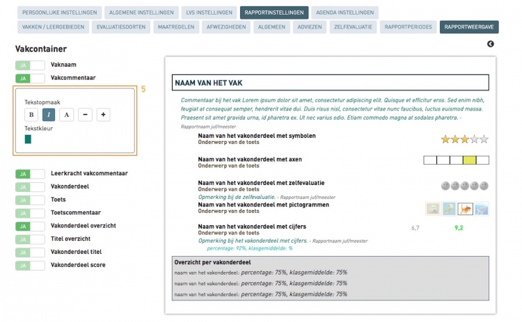Image resolution: width=522 pixels, height=322 pixels.
Task: Toggle the Toetscommentaar switch
Action: [x=30, y=214]
